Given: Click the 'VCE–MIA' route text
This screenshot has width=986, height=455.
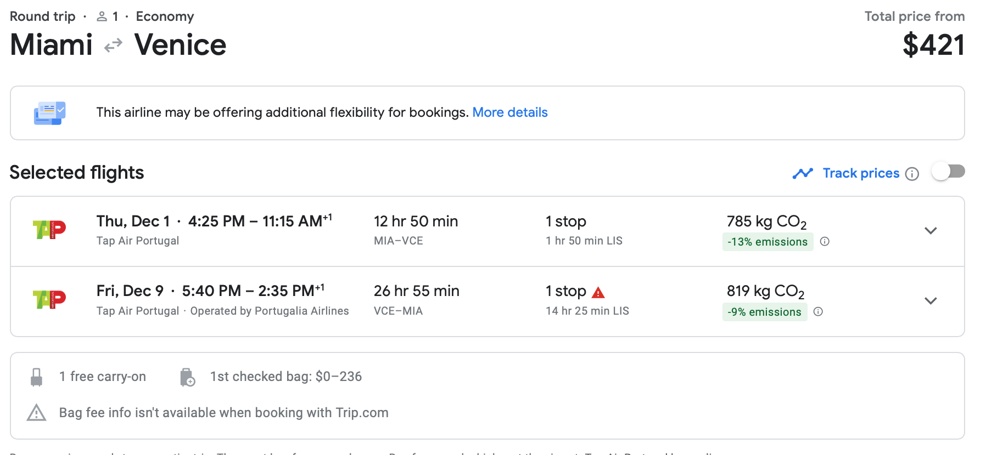Looking at the screenshot, I should click(399, 311).
